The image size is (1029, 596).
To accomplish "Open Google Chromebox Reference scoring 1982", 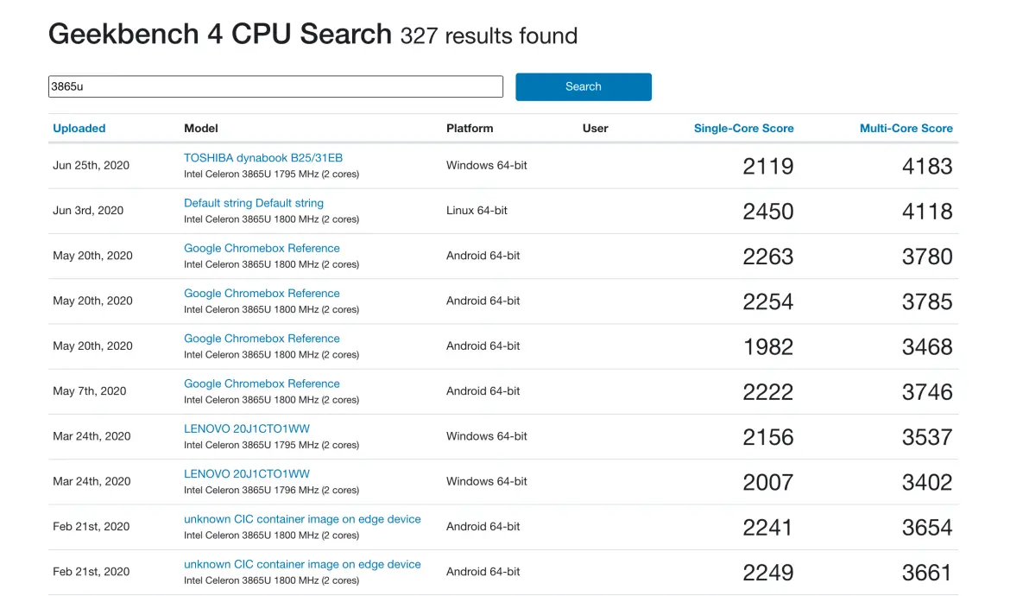I will pyautogui.click(x=262, y=339).
